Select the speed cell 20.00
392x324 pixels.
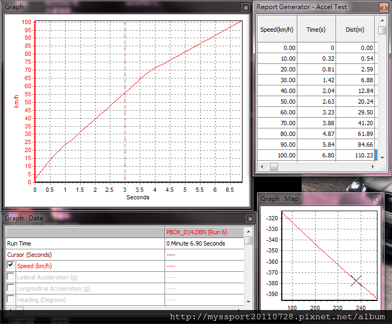point(277,69)
